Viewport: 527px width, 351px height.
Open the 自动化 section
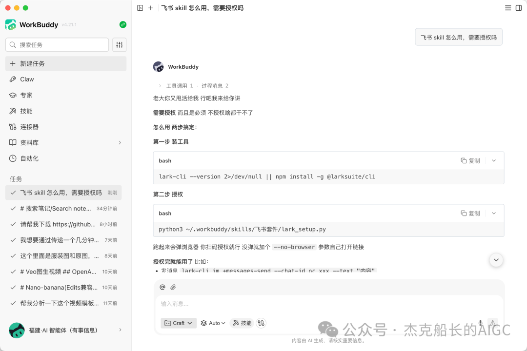(65, 158)
